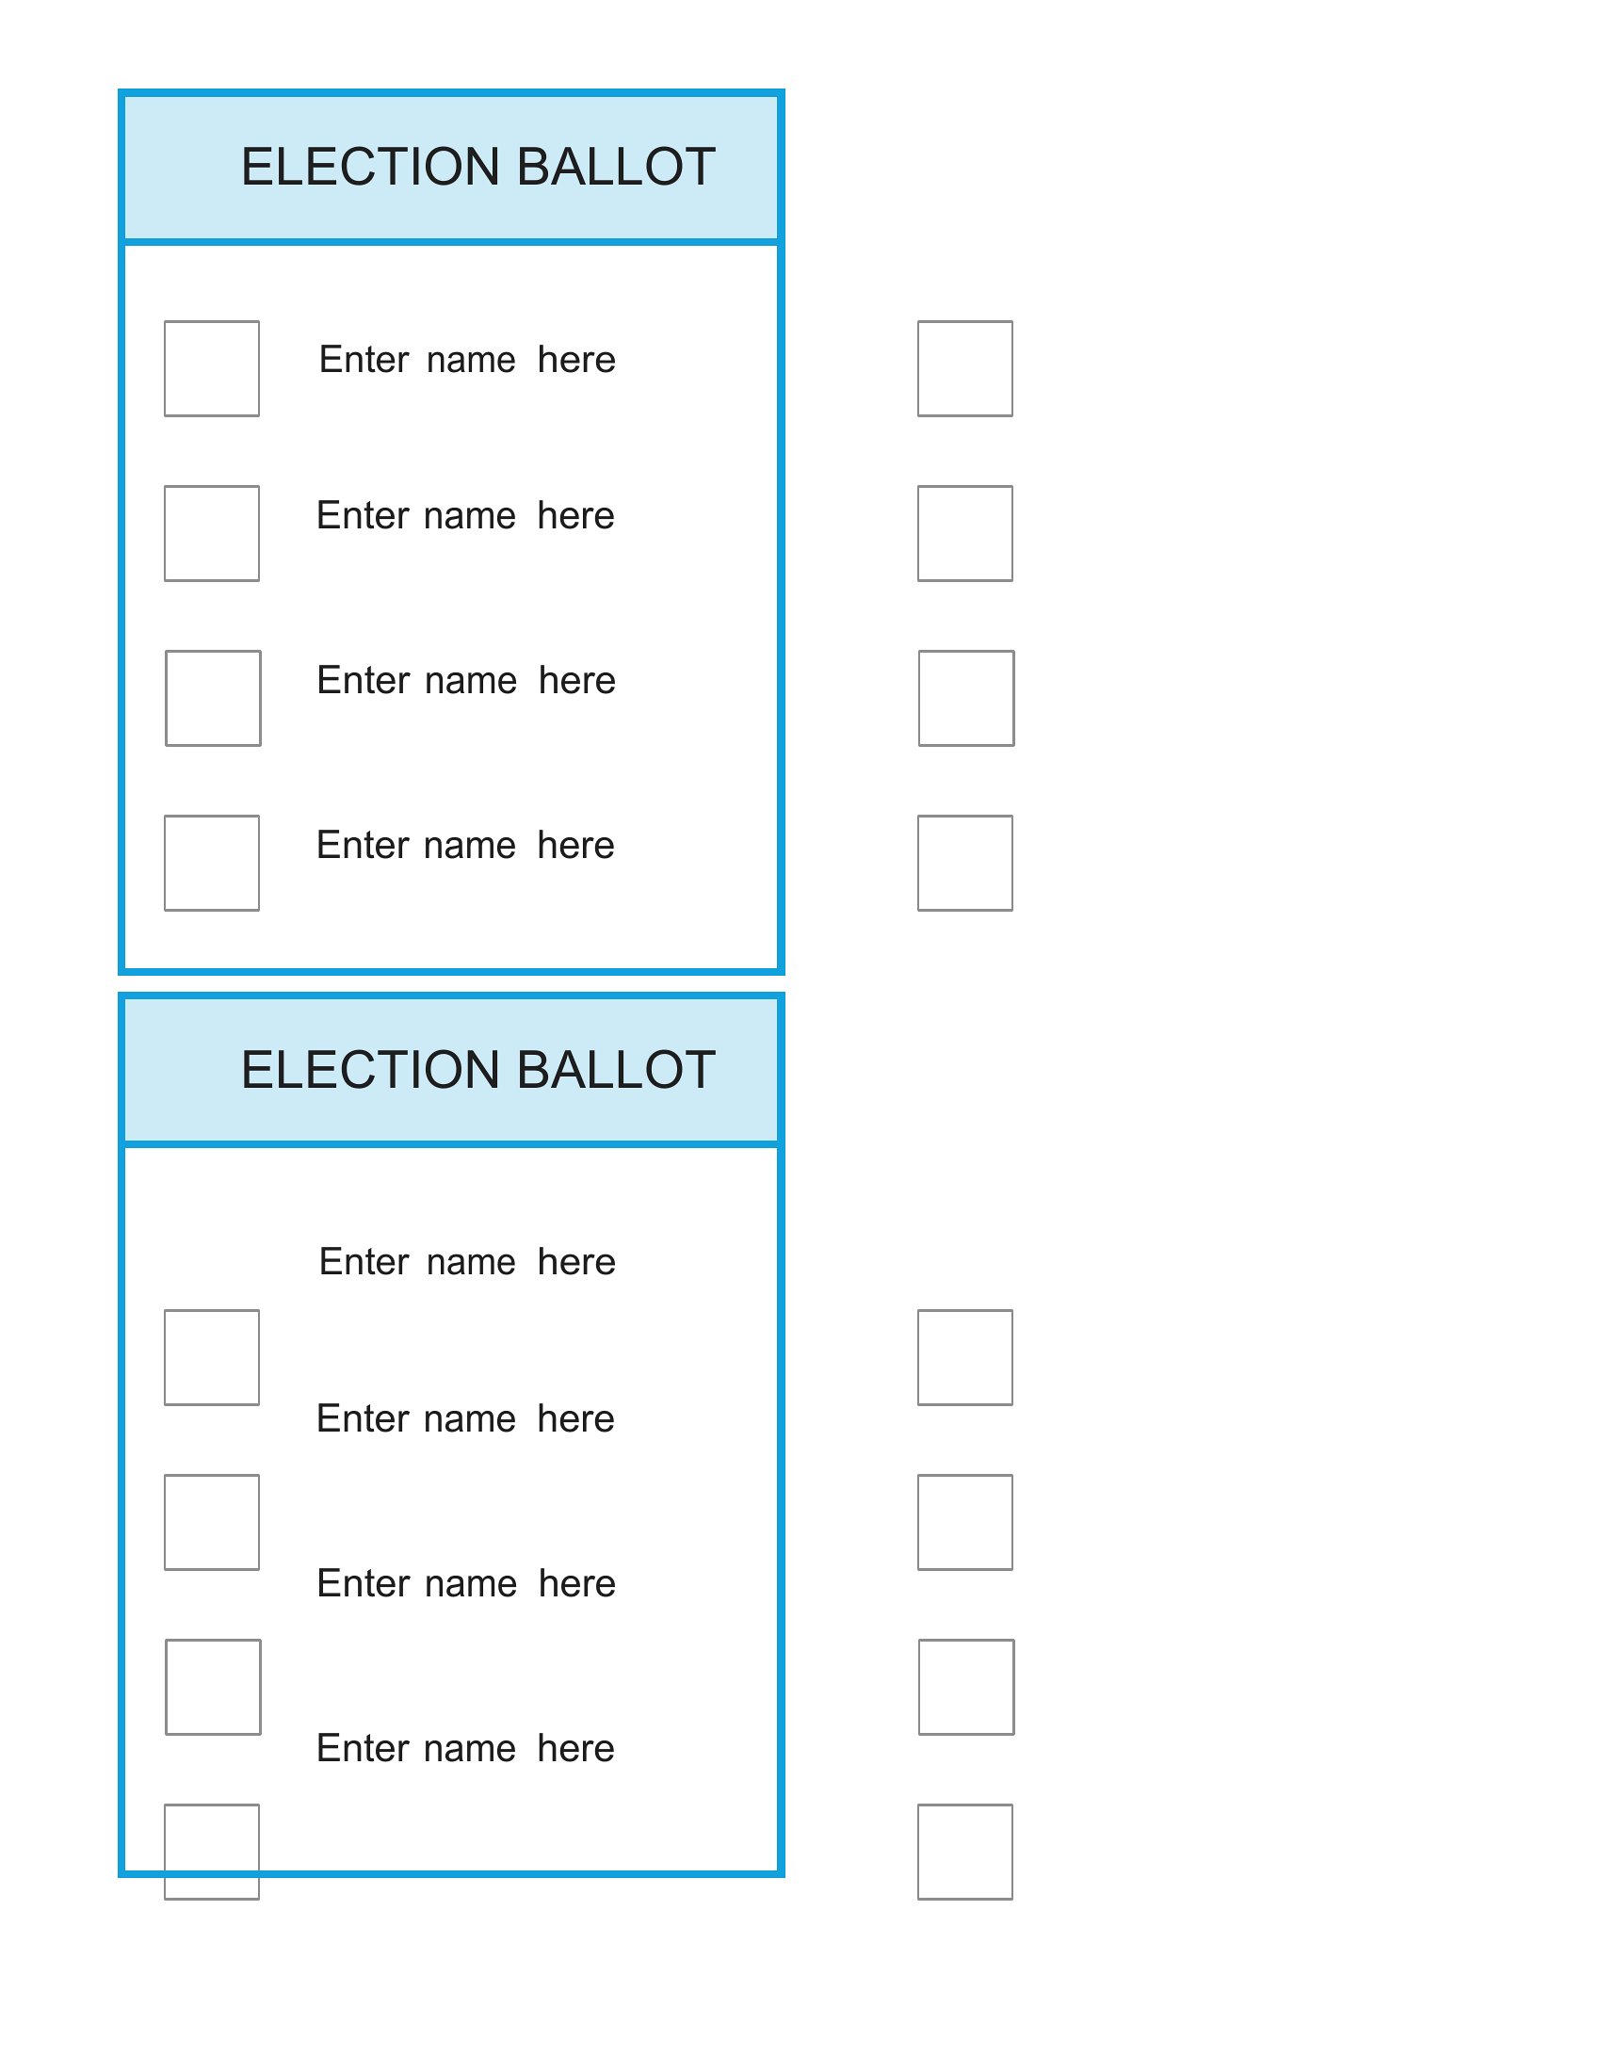Check the first checkbox in the top ballot

[212, 368]
